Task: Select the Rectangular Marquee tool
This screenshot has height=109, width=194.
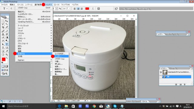Action: (x=3, y=21)
